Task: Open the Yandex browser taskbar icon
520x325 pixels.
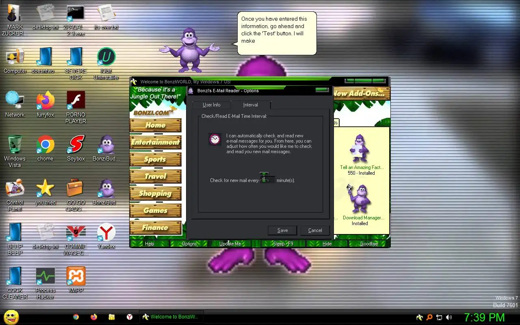Action: click(130, 317)
